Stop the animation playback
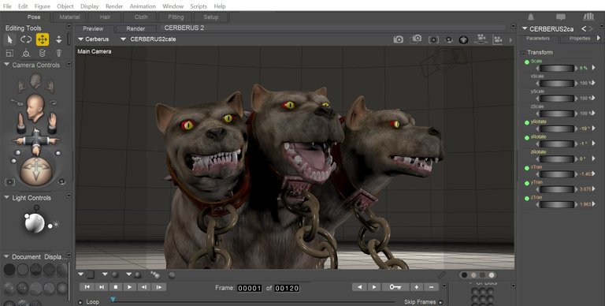This screenshot has width=605, height=306. point(115,287)
